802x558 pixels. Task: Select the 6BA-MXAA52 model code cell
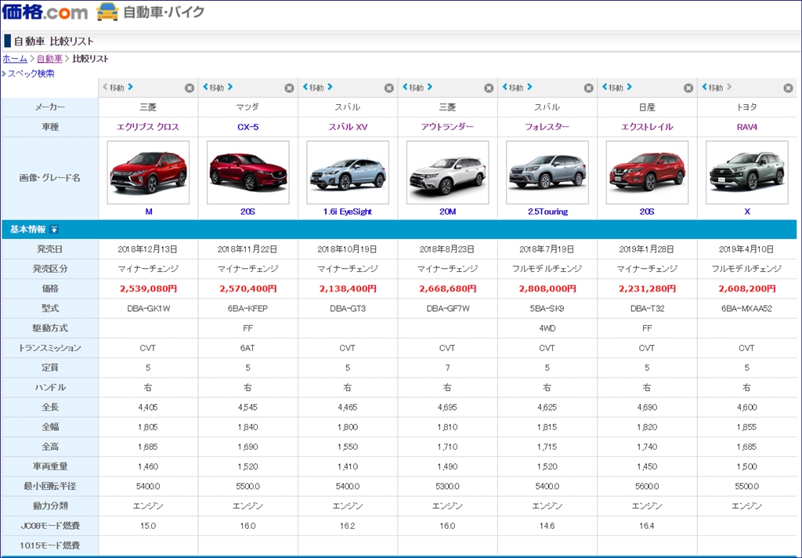point(746,309)
